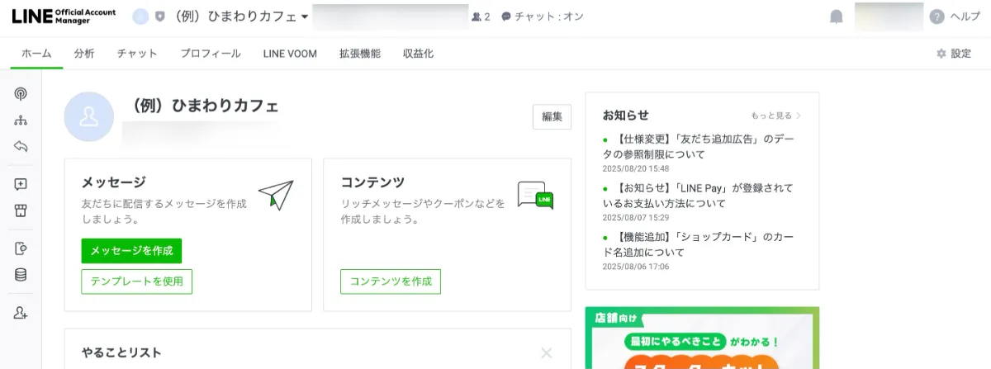Click the date 2025/08/06 17:06
This screenshot has width=991, height=369.
[636, 267]
